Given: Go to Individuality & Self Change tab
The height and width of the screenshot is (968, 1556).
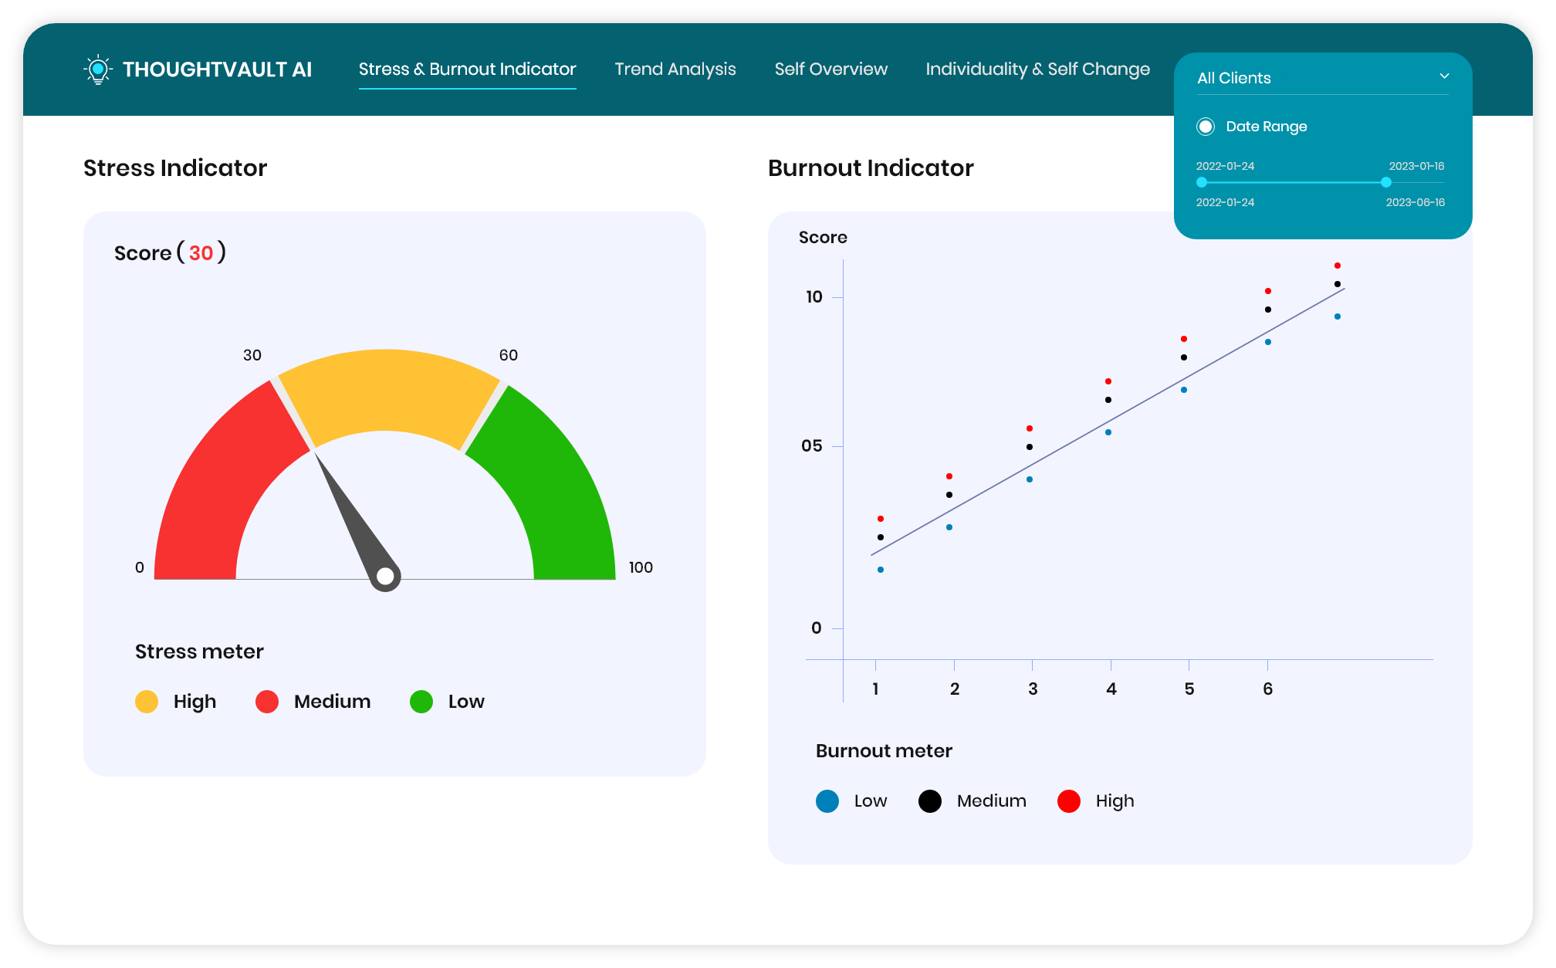Looking at the screenshot, I should click(x=1037, y=69).
